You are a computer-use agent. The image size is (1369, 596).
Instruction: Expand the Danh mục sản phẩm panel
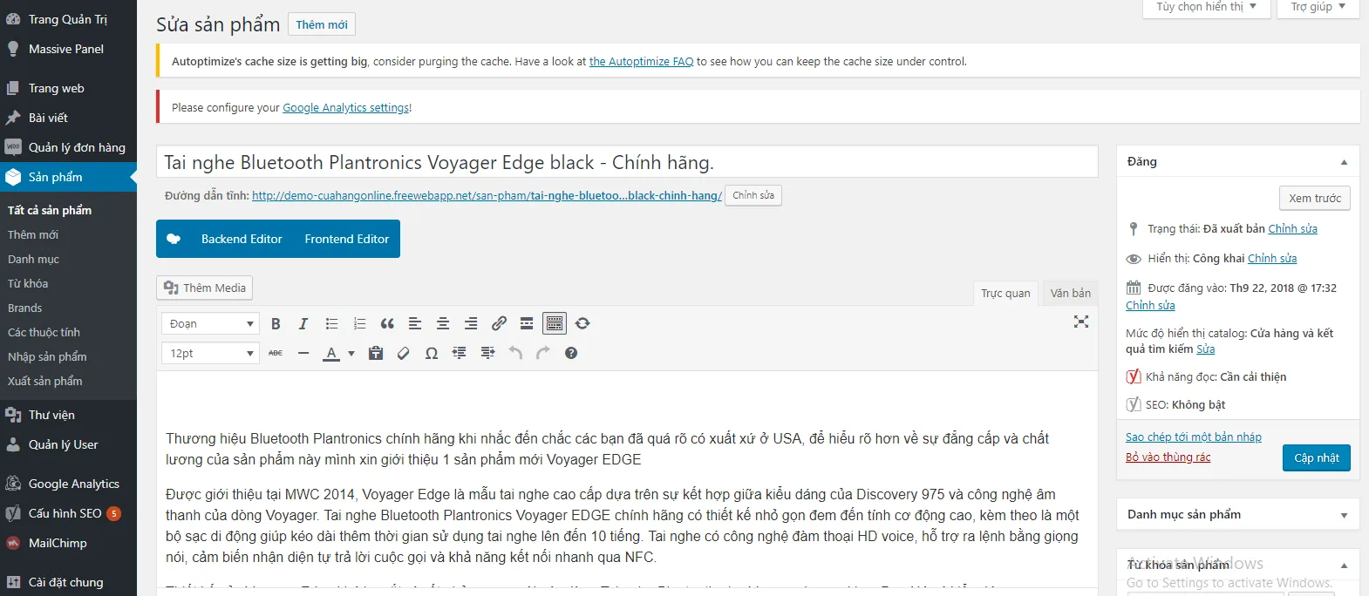pyautogui.click(x=1344, y=515)
